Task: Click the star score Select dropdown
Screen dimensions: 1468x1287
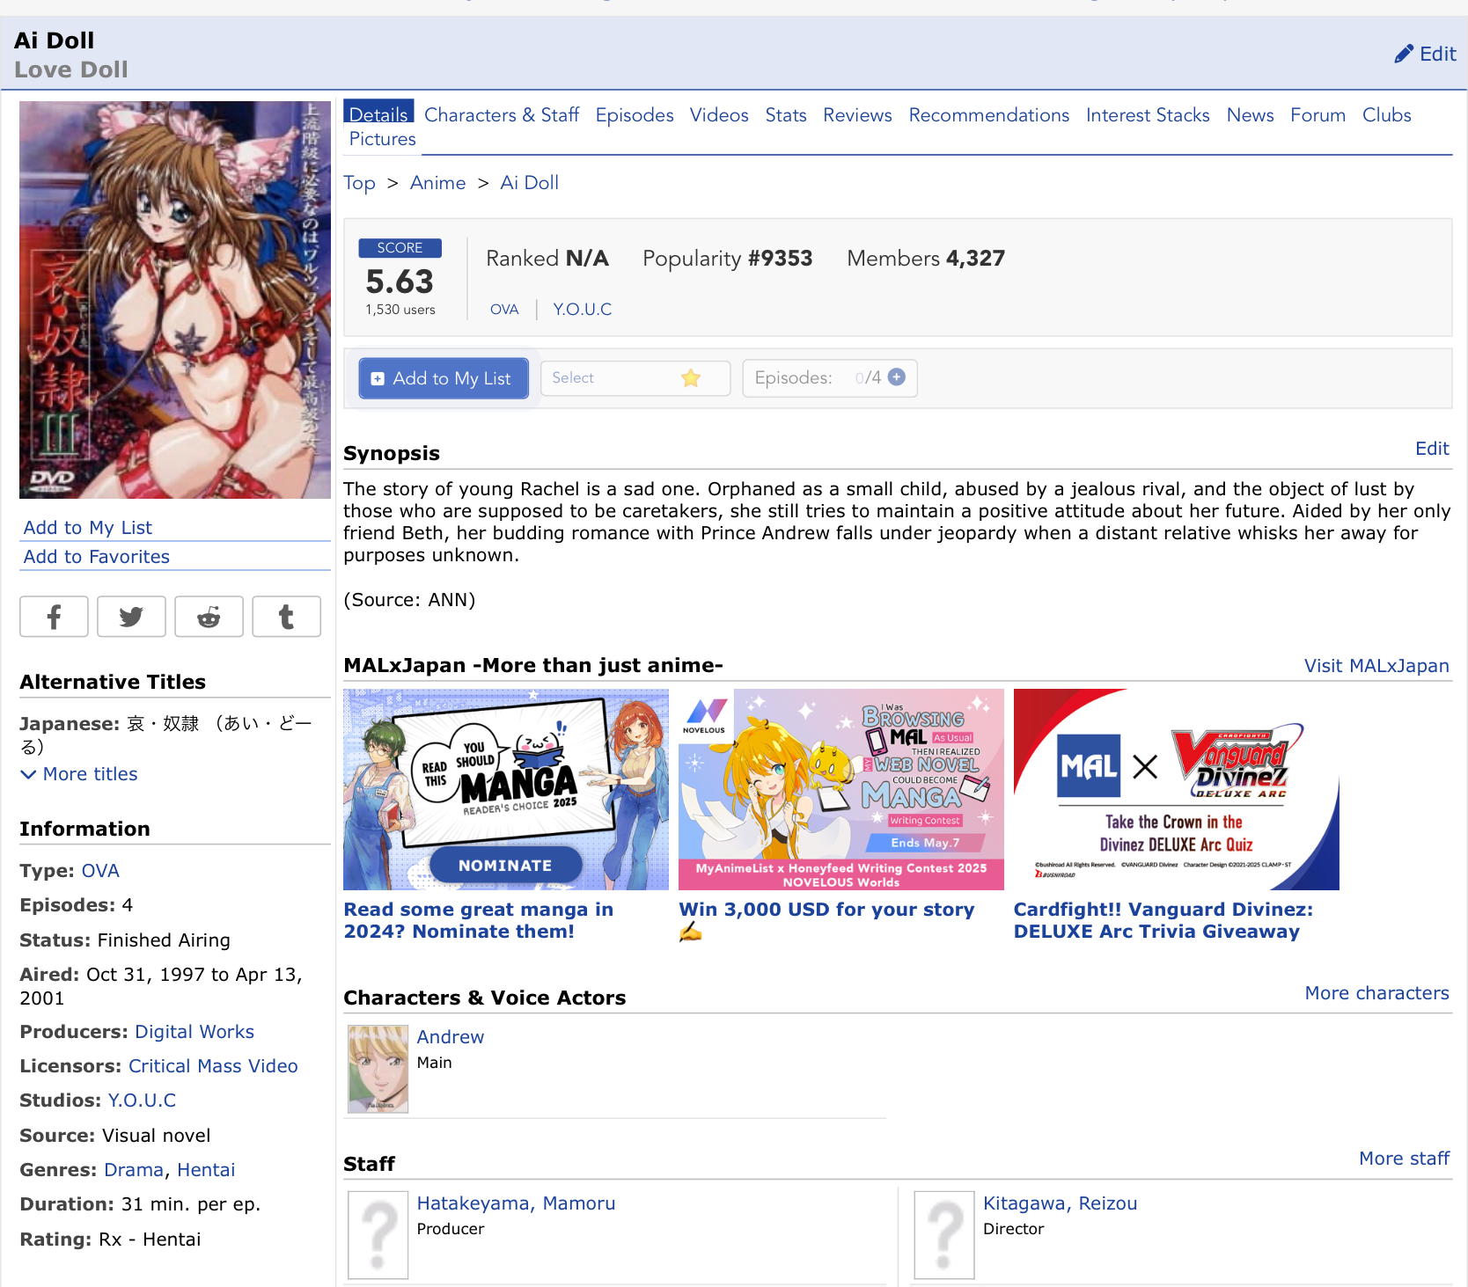Action: [635, 378]
